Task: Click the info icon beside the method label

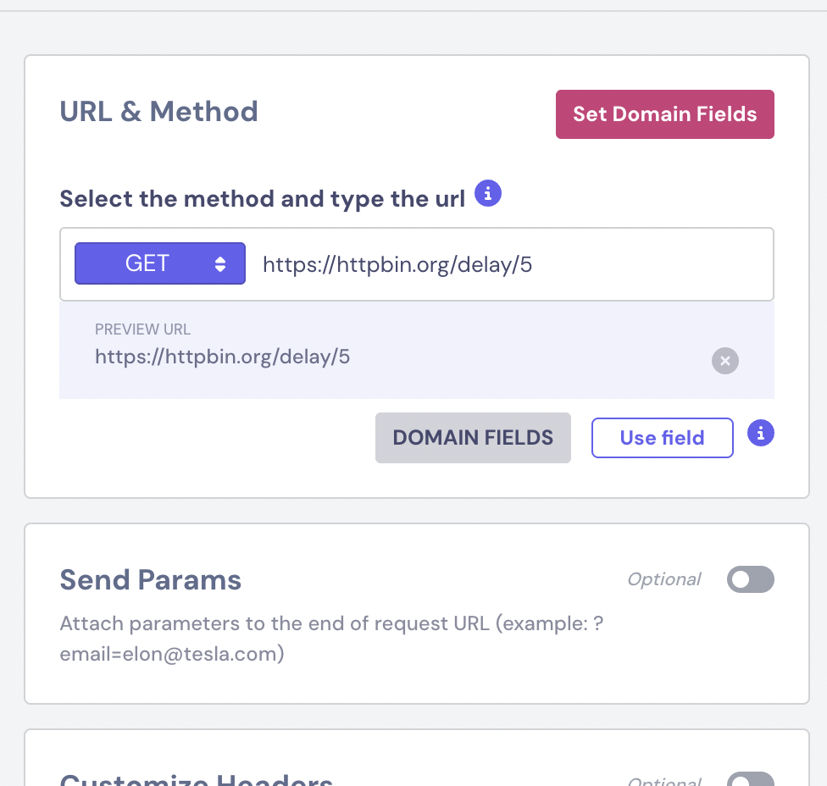Action: click(x=487, y=194)
